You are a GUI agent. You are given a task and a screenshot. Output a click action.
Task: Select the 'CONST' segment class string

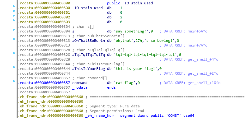click(x=173, y=116)
